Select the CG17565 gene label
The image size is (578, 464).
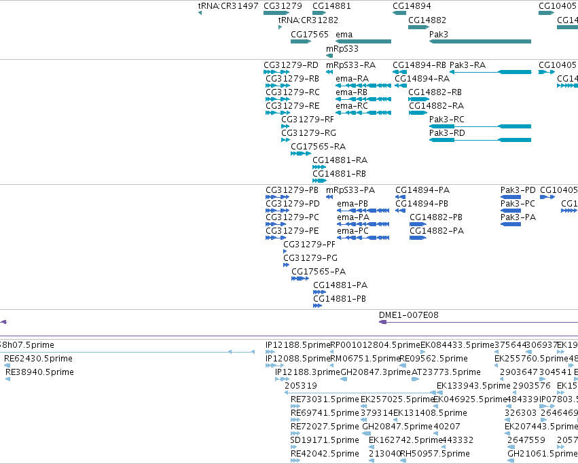310,34
